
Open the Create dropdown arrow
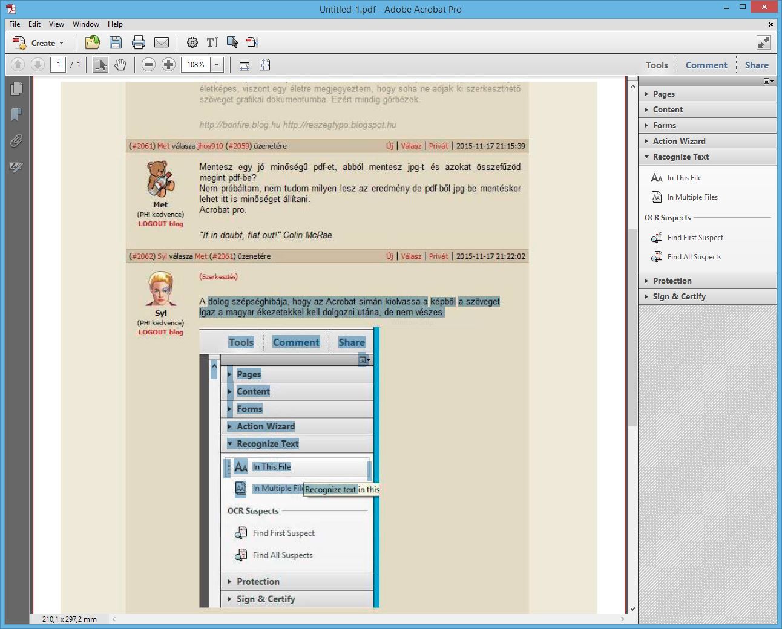point(61,44)
